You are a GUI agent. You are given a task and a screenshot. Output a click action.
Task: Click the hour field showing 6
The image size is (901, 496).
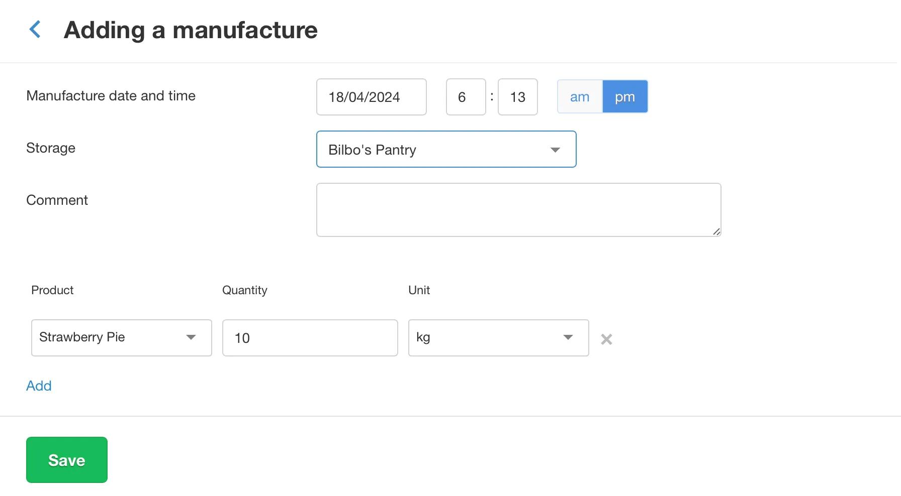[x=466, y=97]
